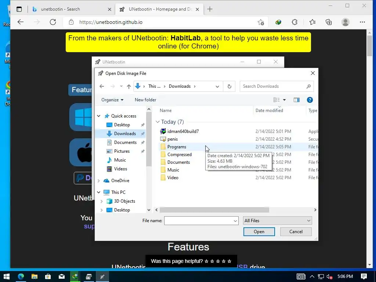376x282 pixels.
Task: Open Edge Settings and more menu
Action: (x=362, y=22)
